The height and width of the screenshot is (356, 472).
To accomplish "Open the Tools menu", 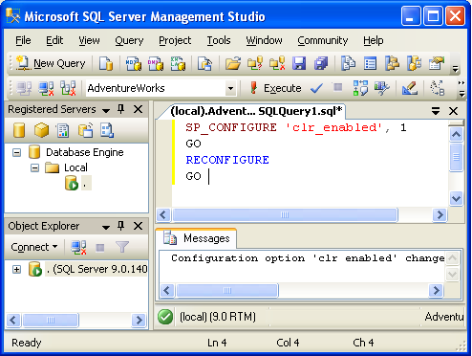I will pyautogui.click(x=219, y=40).
